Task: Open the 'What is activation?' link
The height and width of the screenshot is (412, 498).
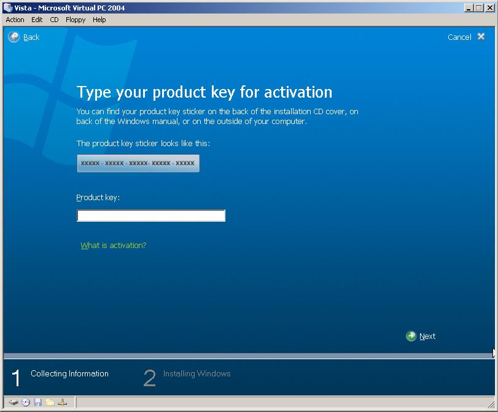Action: [x=114, y=245]
